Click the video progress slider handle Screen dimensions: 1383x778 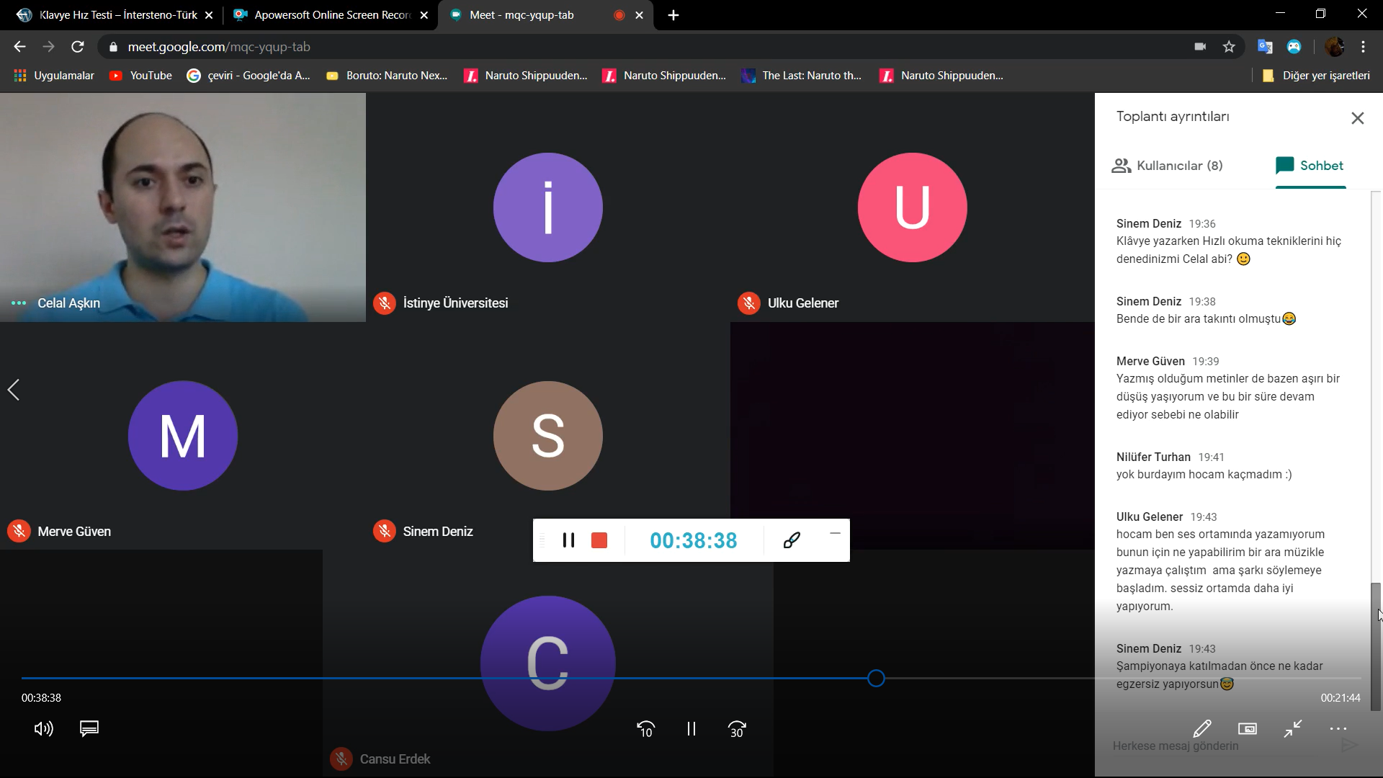click(x=876, y=679)
